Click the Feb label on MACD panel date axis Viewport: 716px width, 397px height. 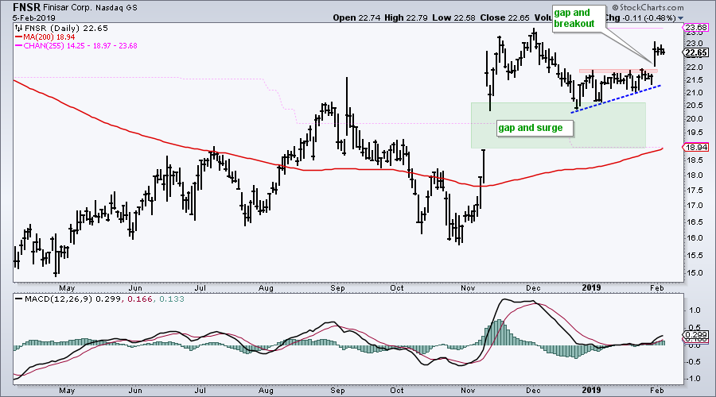(x=656, y=390)
